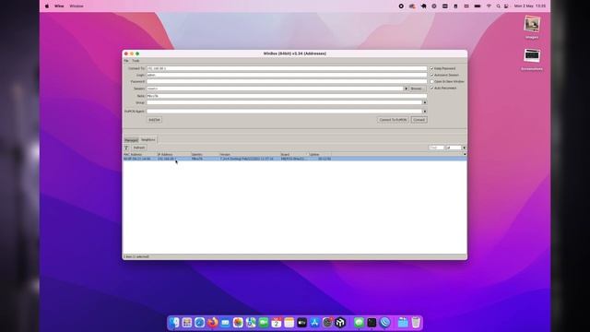The image size is (590, 332).
Task: Open Launchpad from the dock
Action: point(187,323)
